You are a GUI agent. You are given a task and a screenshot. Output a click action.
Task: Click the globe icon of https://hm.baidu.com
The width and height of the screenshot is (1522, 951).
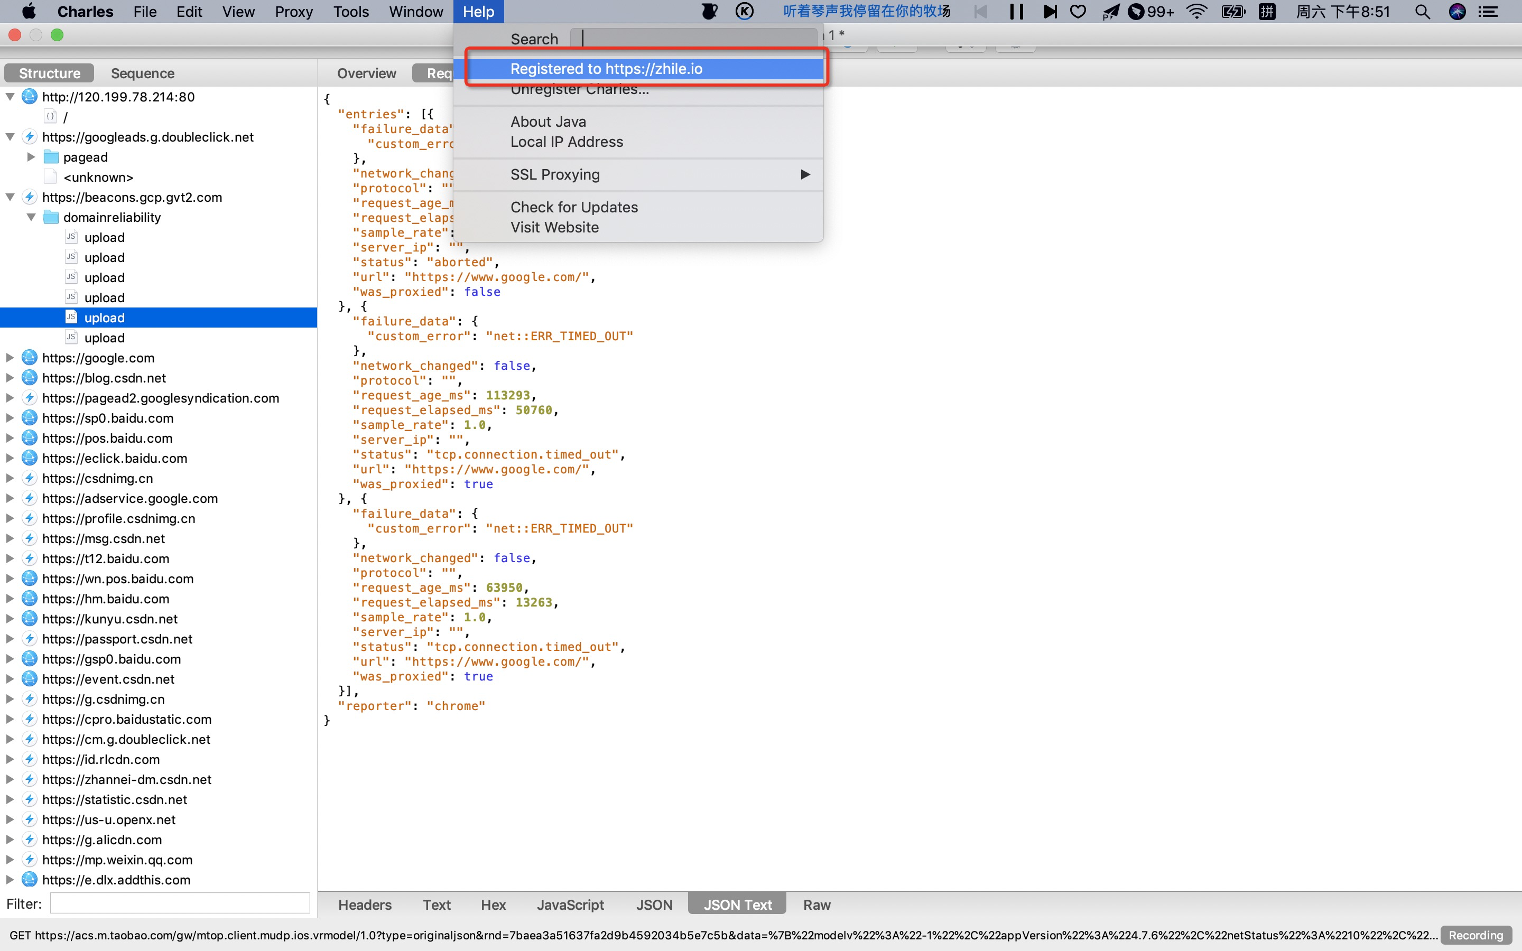[30, 598]
